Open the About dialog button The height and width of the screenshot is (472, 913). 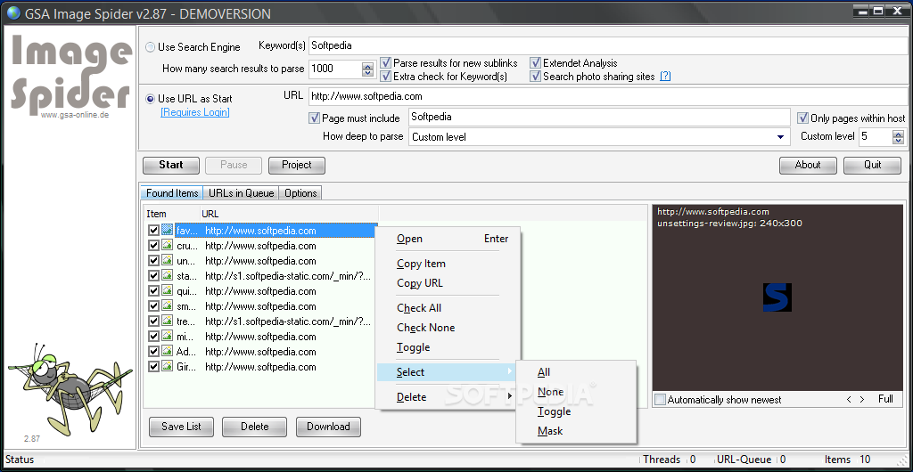[808, 165]
